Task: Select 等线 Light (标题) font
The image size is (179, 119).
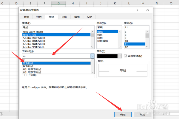Action: [x=56, y=32]
